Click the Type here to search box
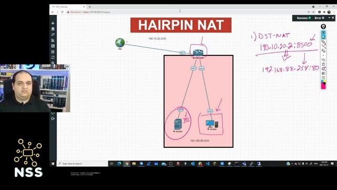337x190 pixels. point(82,164)
